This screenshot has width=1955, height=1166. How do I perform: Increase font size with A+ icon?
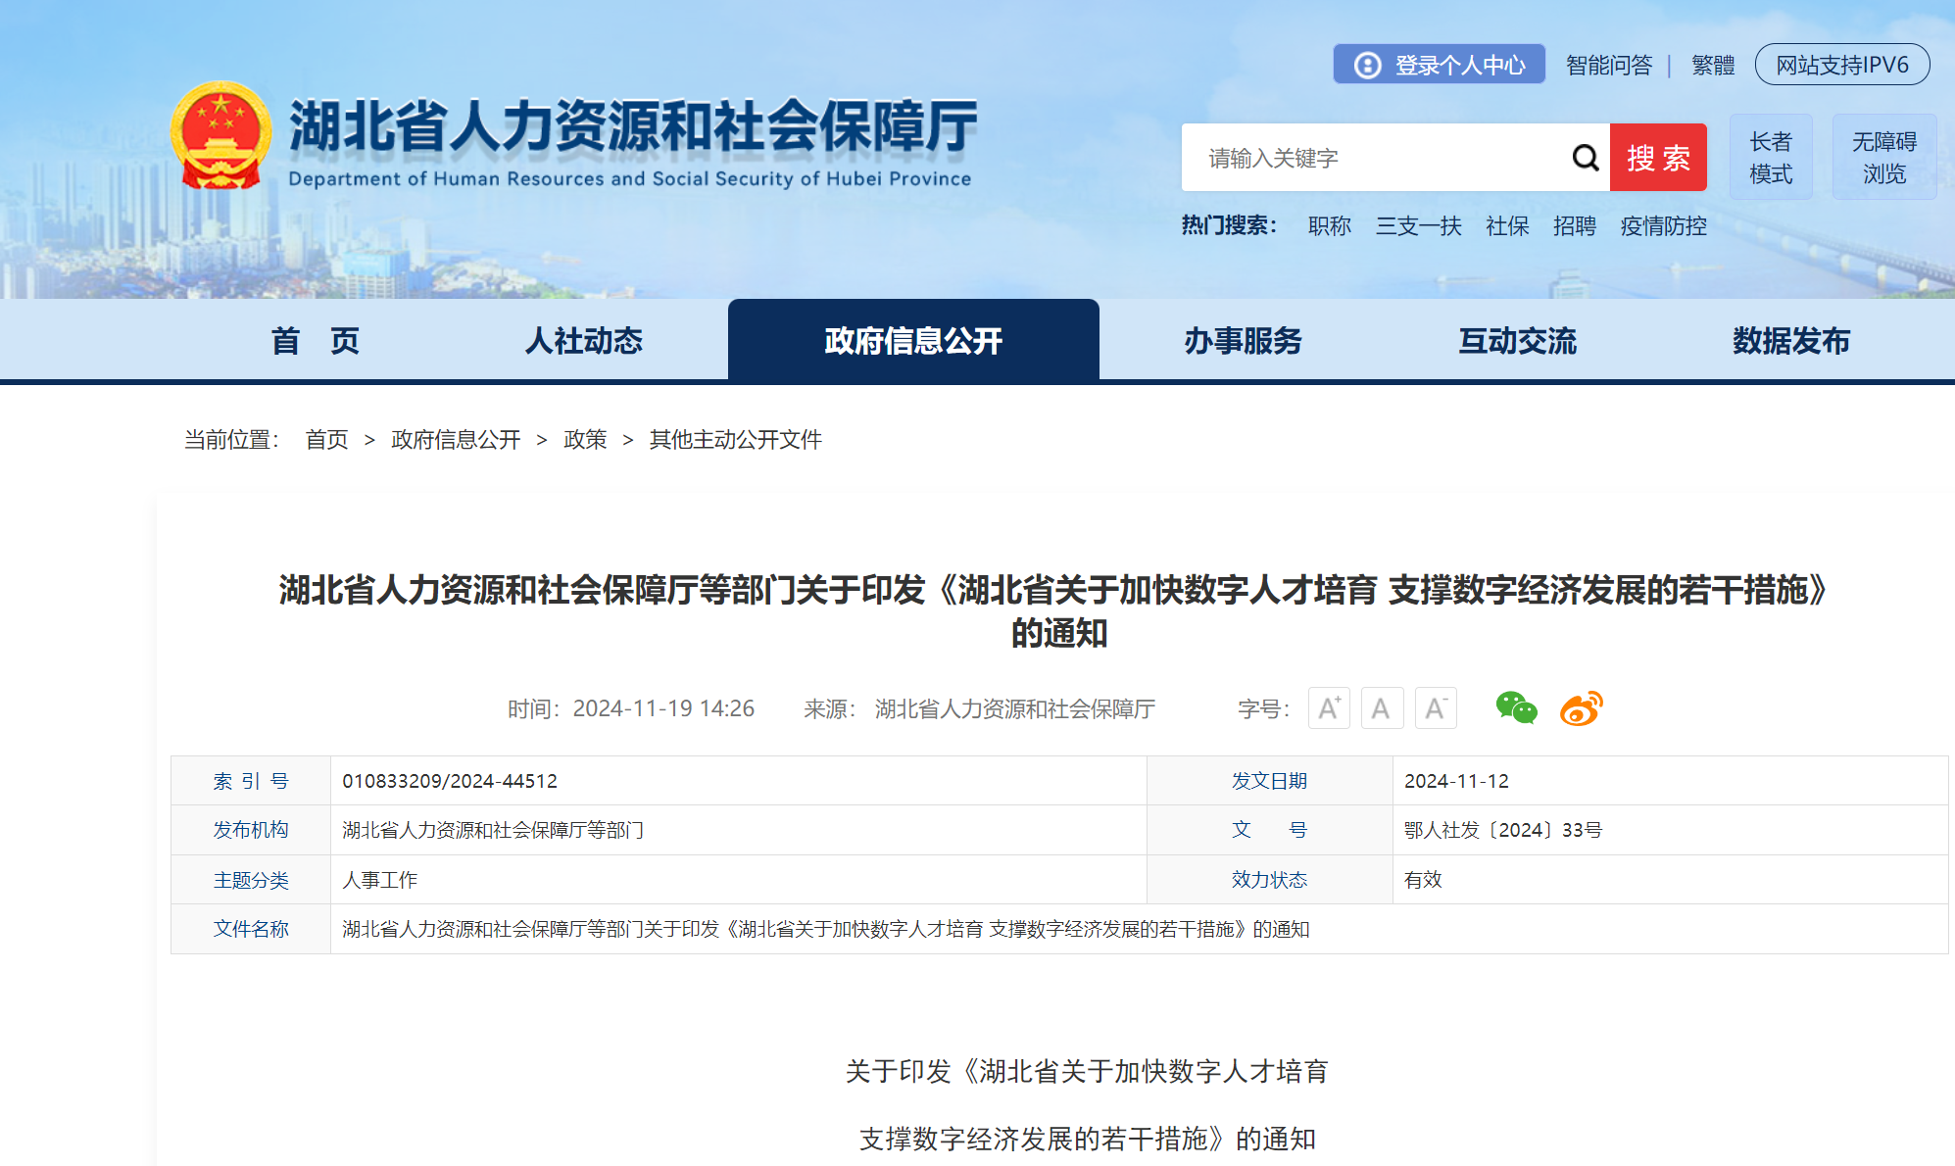(1329, 707)
